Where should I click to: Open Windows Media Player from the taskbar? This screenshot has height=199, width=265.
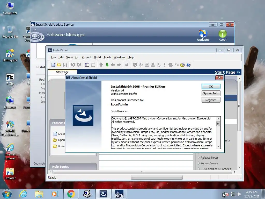(55, 194)
